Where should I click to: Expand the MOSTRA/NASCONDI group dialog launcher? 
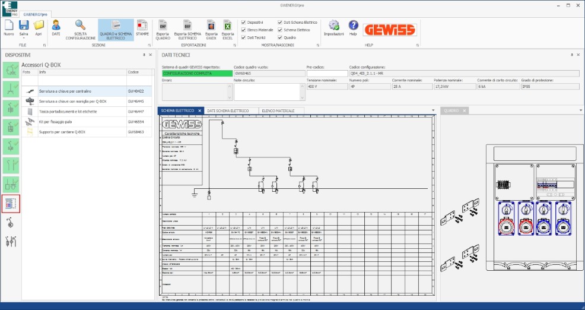[x=318, y=45]
